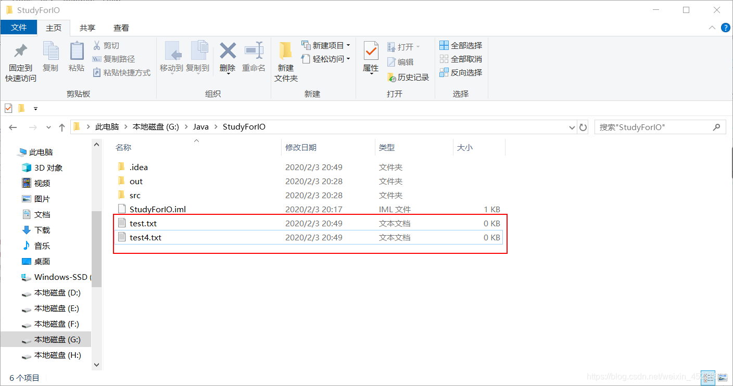Click navigation pane scroll-down arrow
733x386 pixels.
(96, 365)
